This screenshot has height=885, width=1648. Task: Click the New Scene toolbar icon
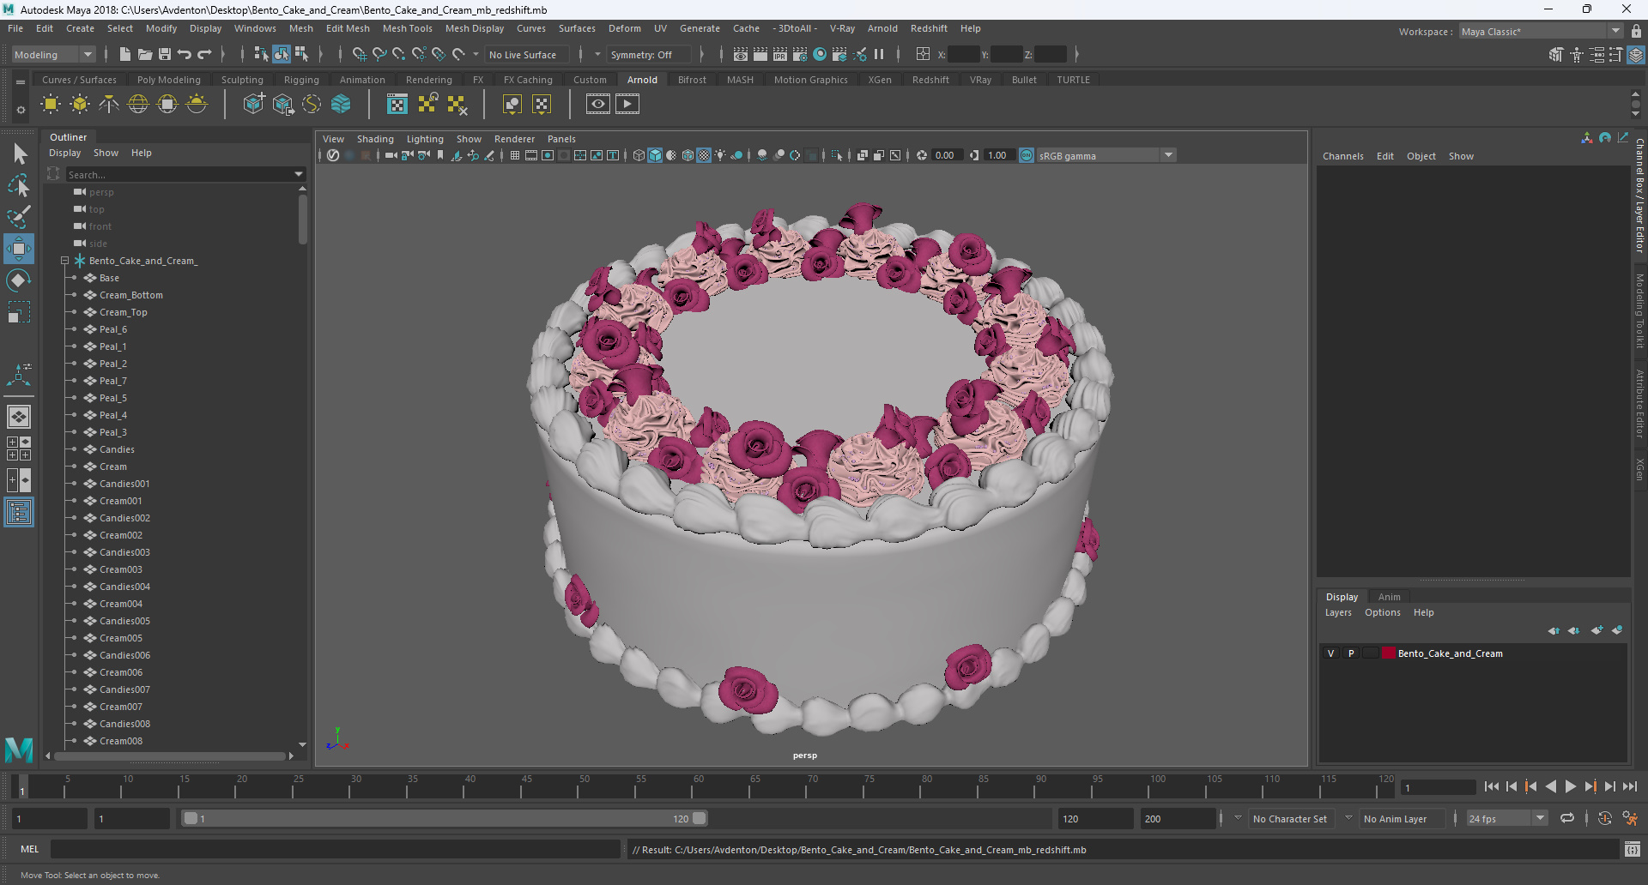coord(125,54)
